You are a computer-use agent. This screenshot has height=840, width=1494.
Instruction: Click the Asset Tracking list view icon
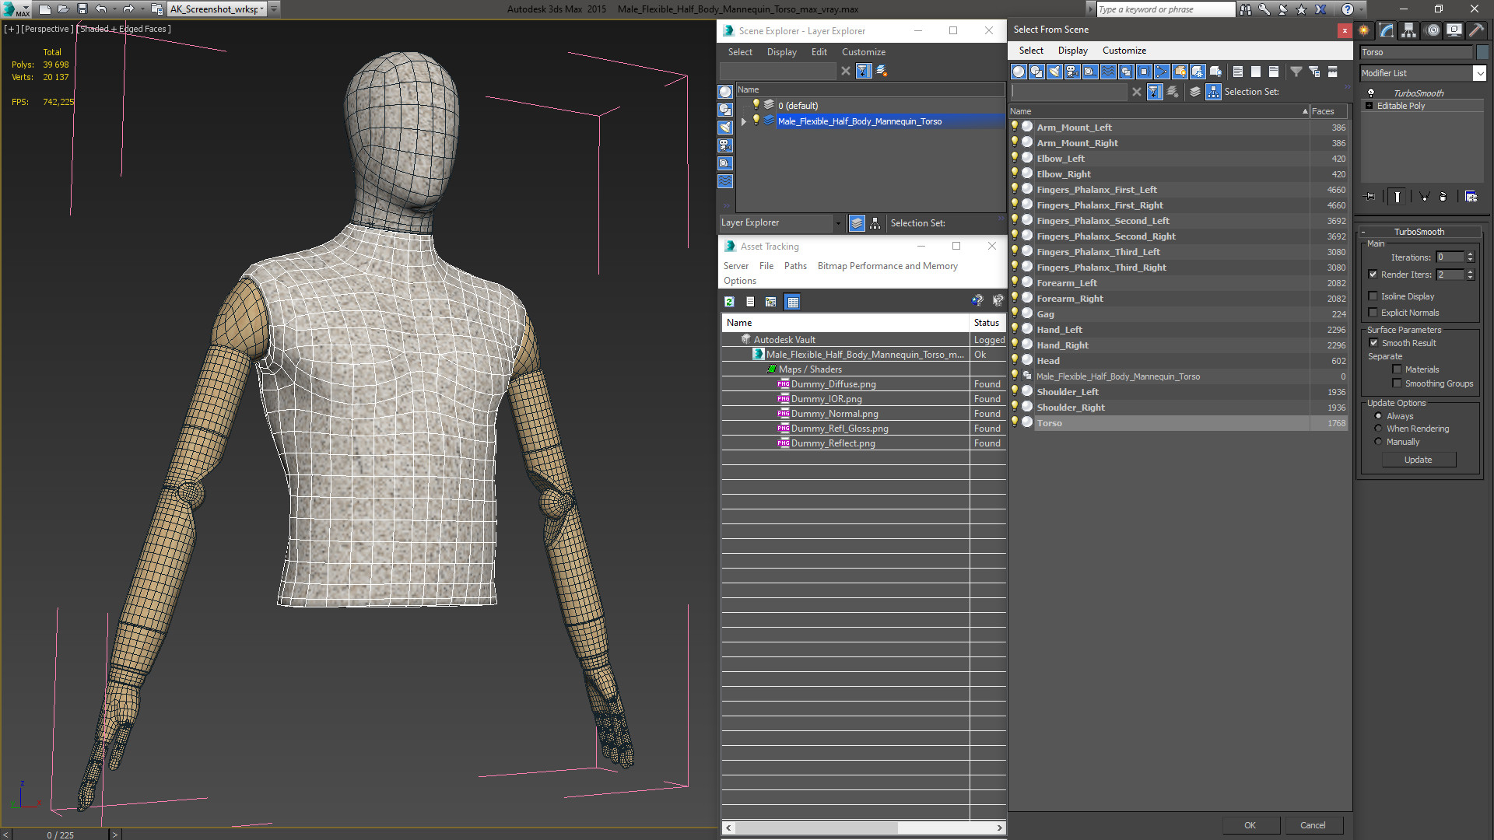point(750,300)
